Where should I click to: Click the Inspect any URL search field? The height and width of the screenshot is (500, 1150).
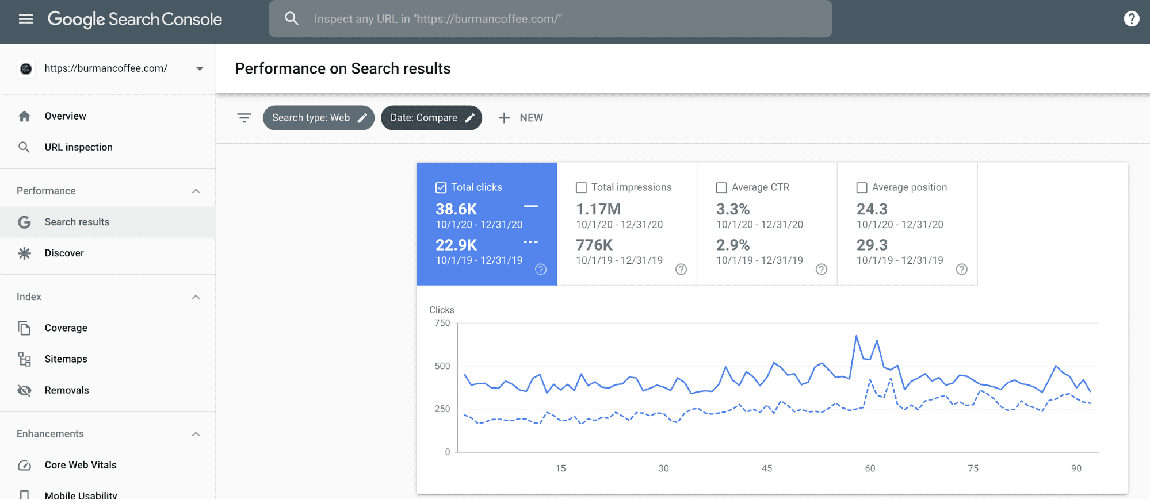[551, 19]
